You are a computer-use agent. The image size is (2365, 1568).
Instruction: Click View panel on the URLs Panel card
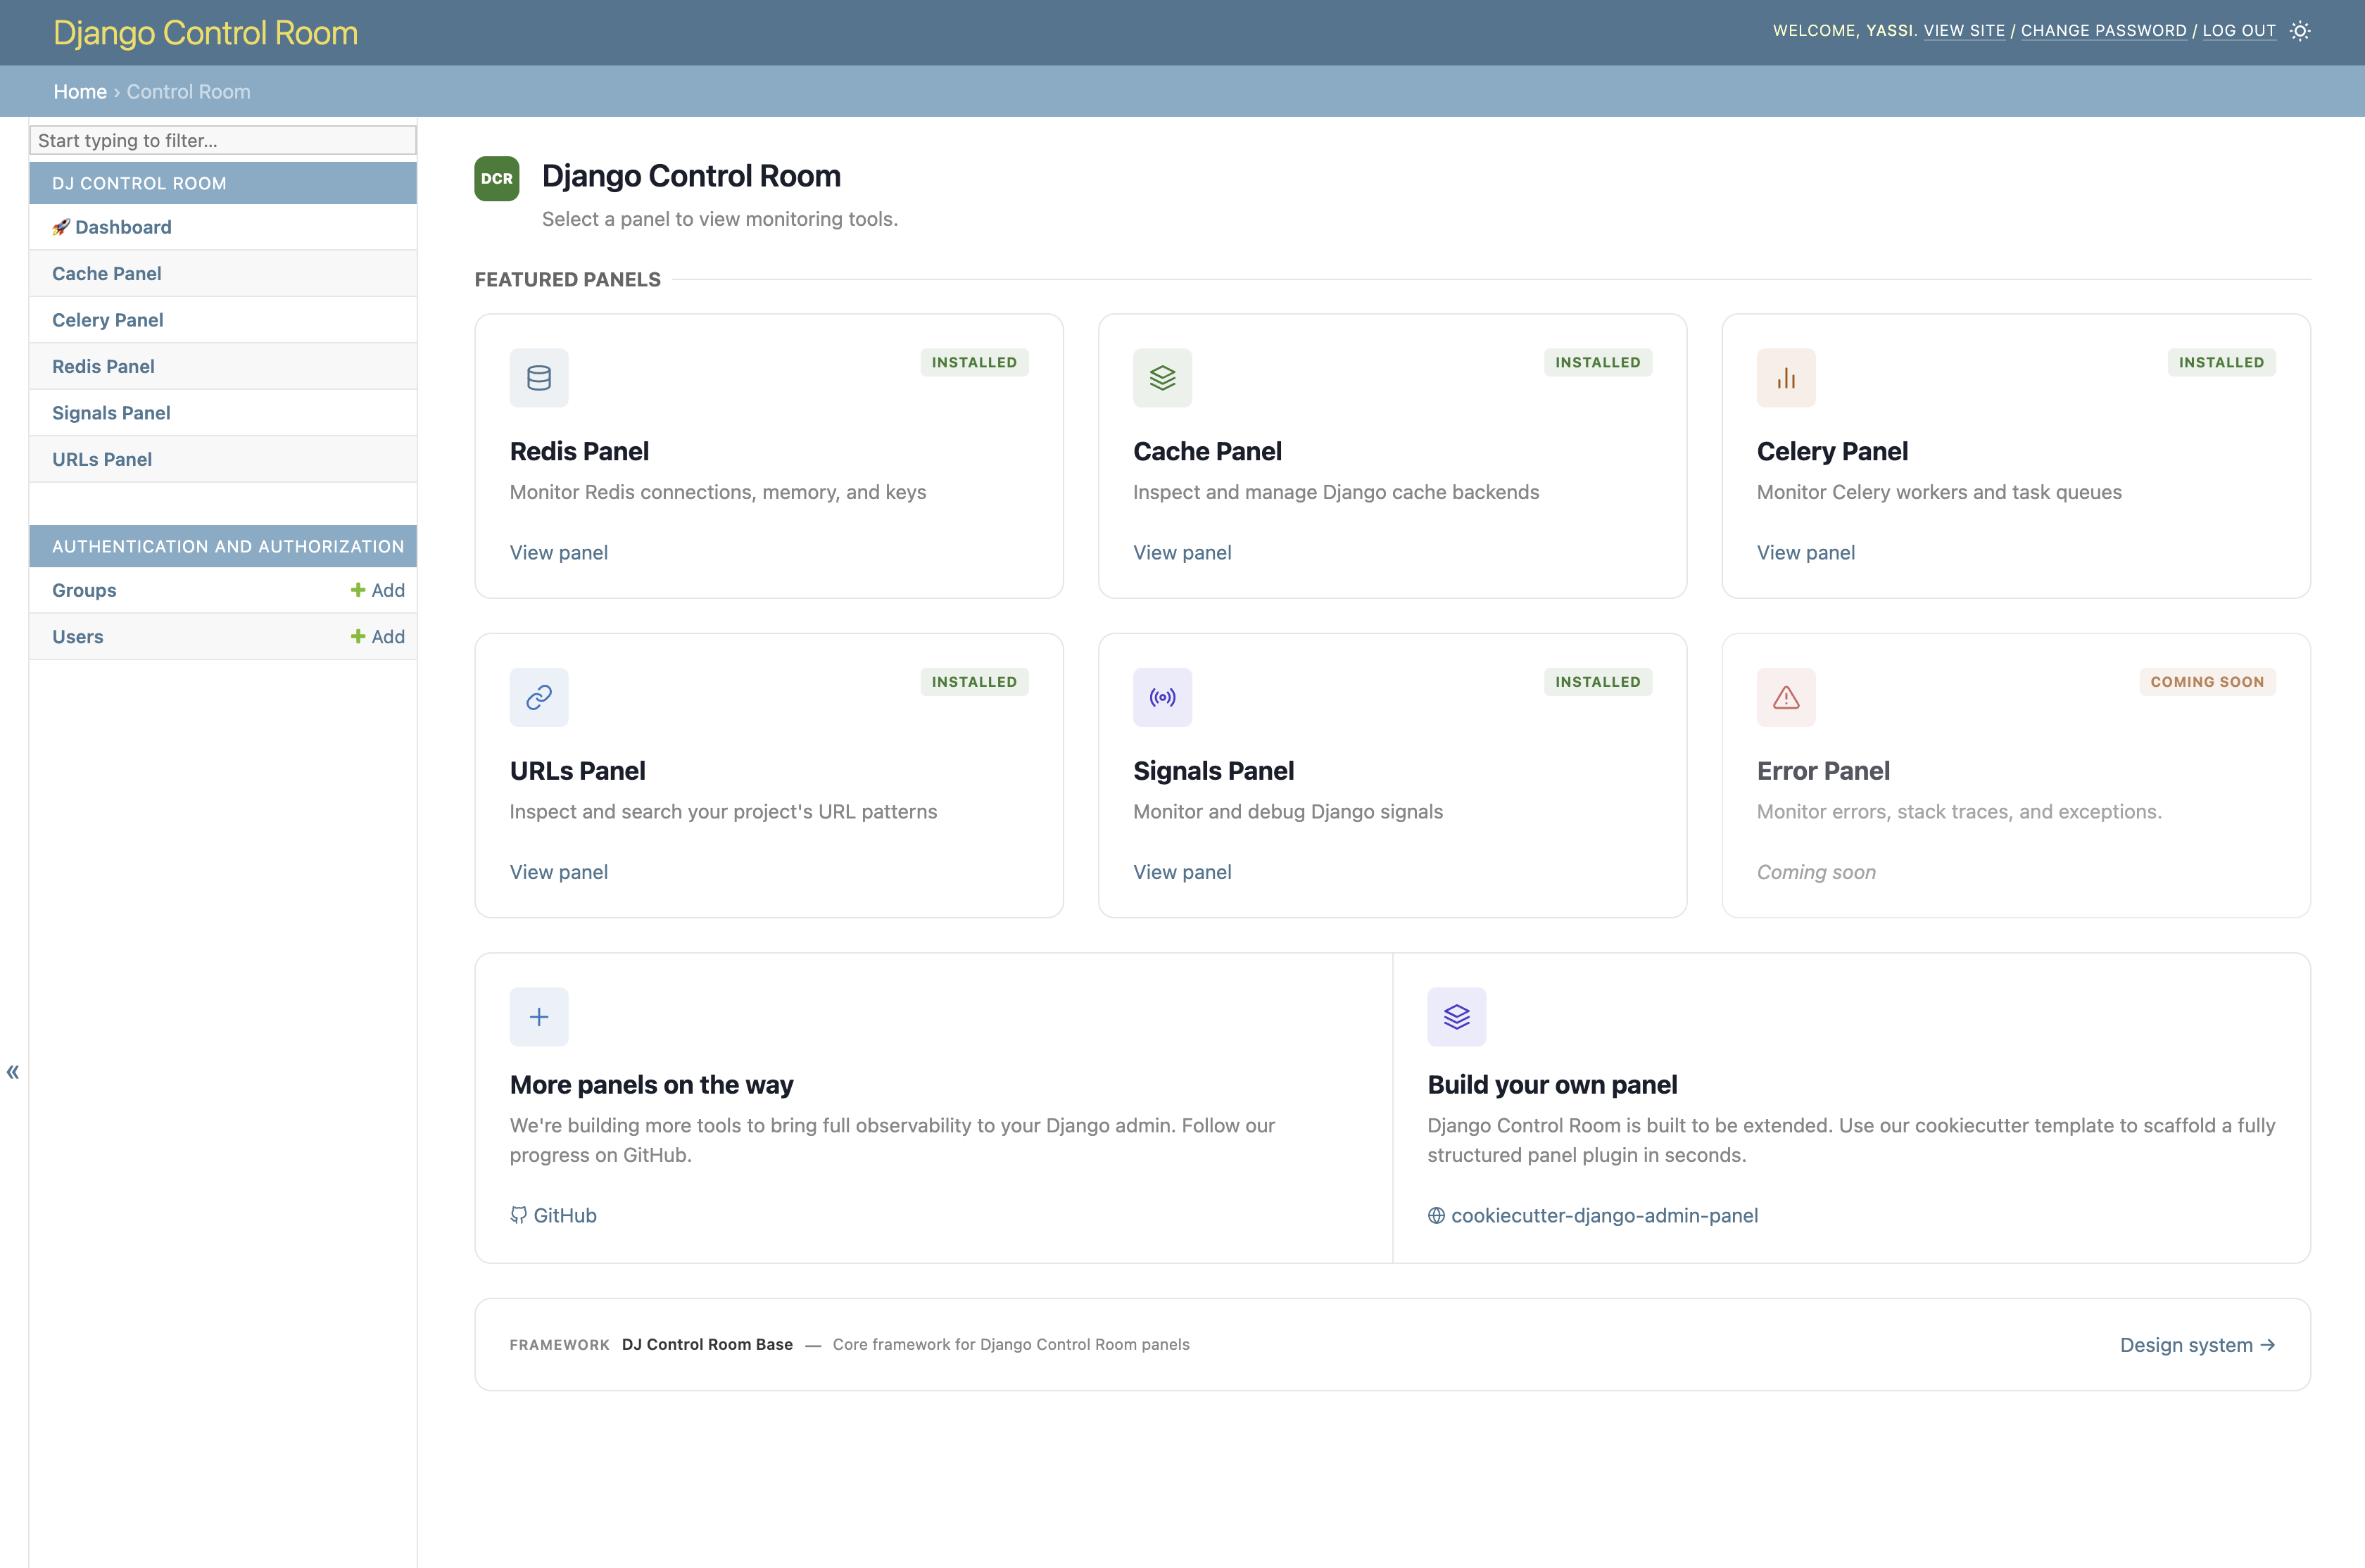pyautogui.click(x=559, y=872)
